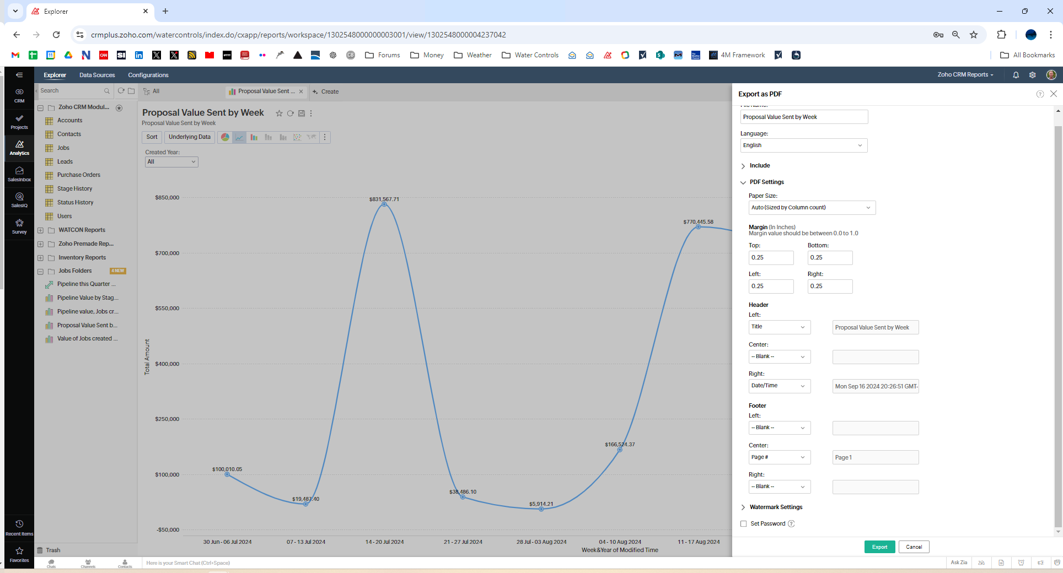Expand the WATCON Reports folder
The height and width of the screenshot is (573, 1063).
coord(40,230)
